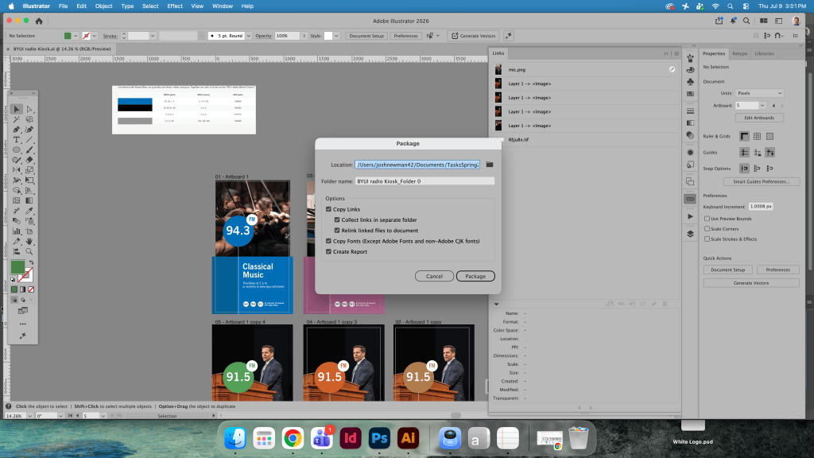Click the Home icon in title bar
The height and width of the screenshot is (458, 814).
(39, 21)
